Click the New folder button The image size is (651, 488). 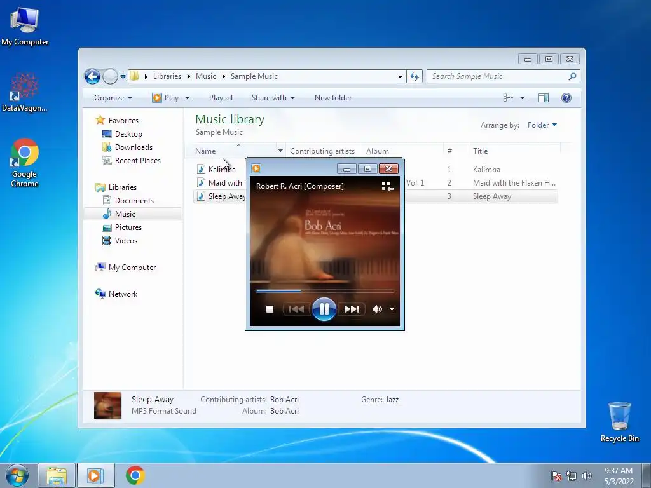coord(333,98)
